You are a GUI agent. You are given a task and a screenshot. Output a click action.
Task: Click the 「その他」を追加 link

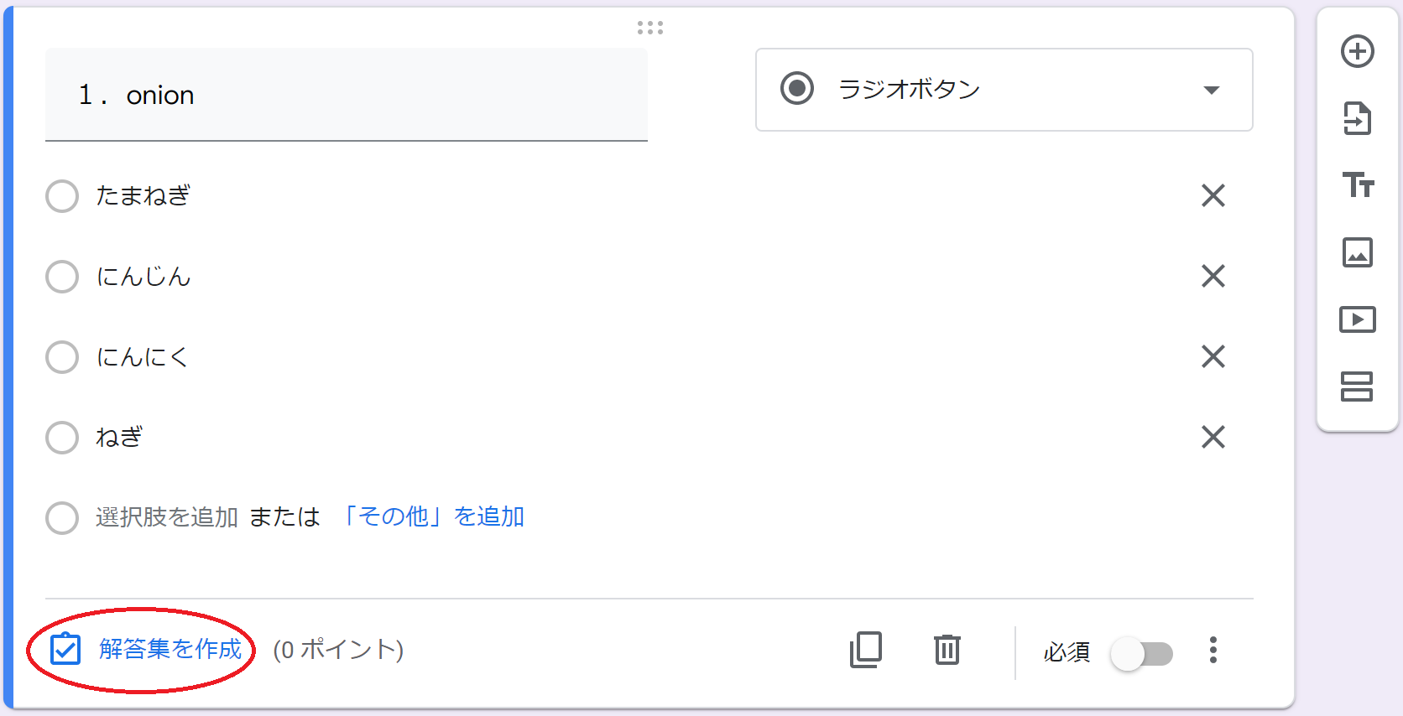tap(431, 516)
